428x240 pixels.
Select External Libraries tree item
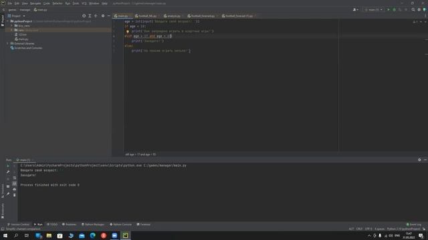(22, 43)
